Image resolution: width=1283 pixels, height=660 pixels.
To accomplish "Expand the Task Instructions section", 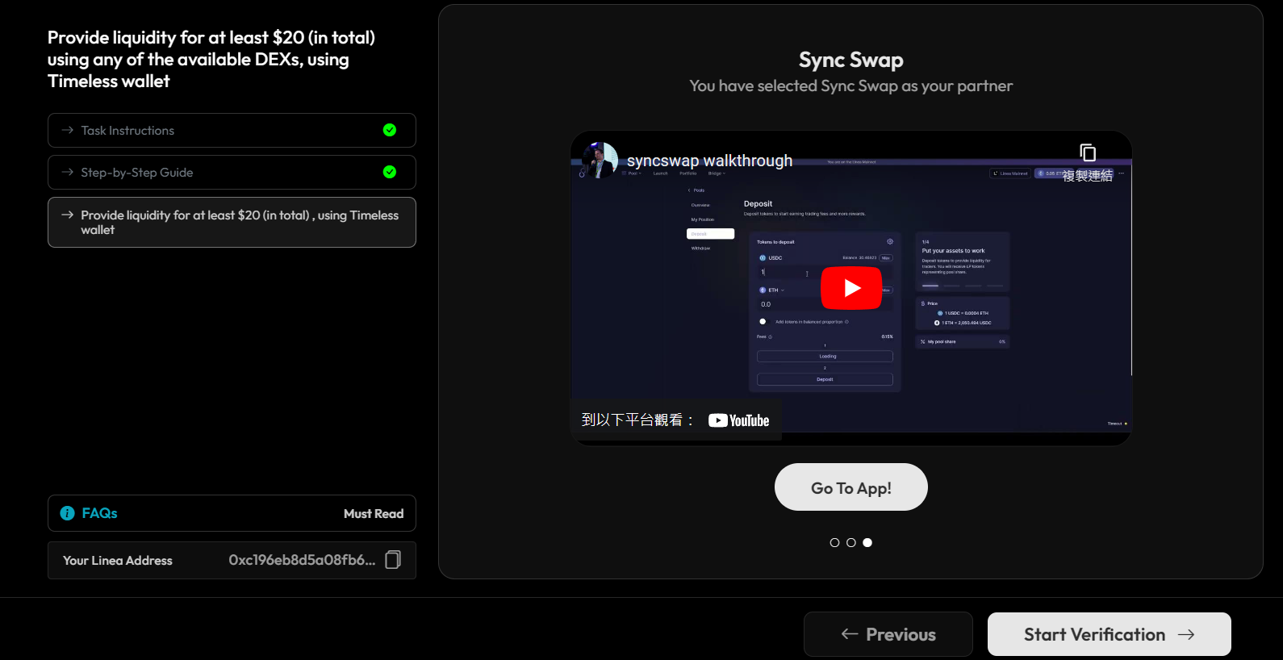I will coord(129,131).
